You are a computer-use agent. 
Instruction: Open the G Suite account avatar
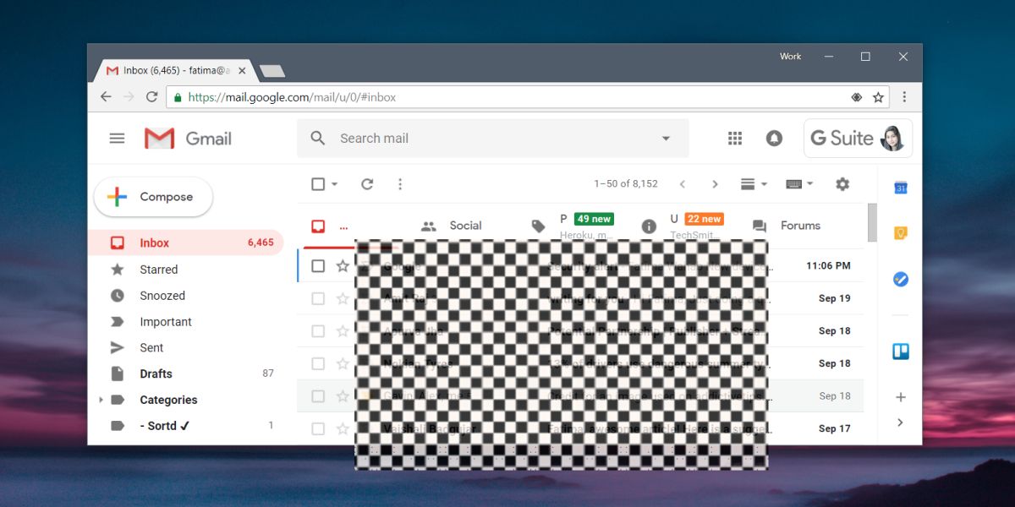click(892, 139)
